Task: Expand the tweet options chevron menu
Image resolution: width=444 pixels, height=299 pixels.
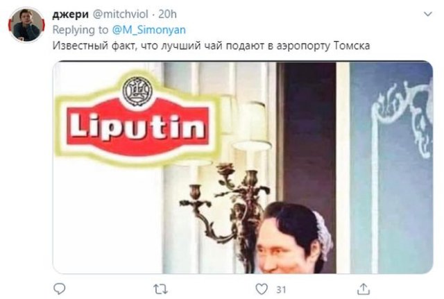Action: coord(427,14)
